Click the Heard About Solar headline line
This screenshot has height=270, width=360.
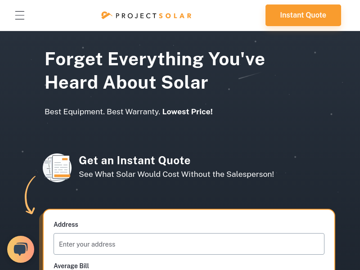pyautogui.click(x=126, y=82)
